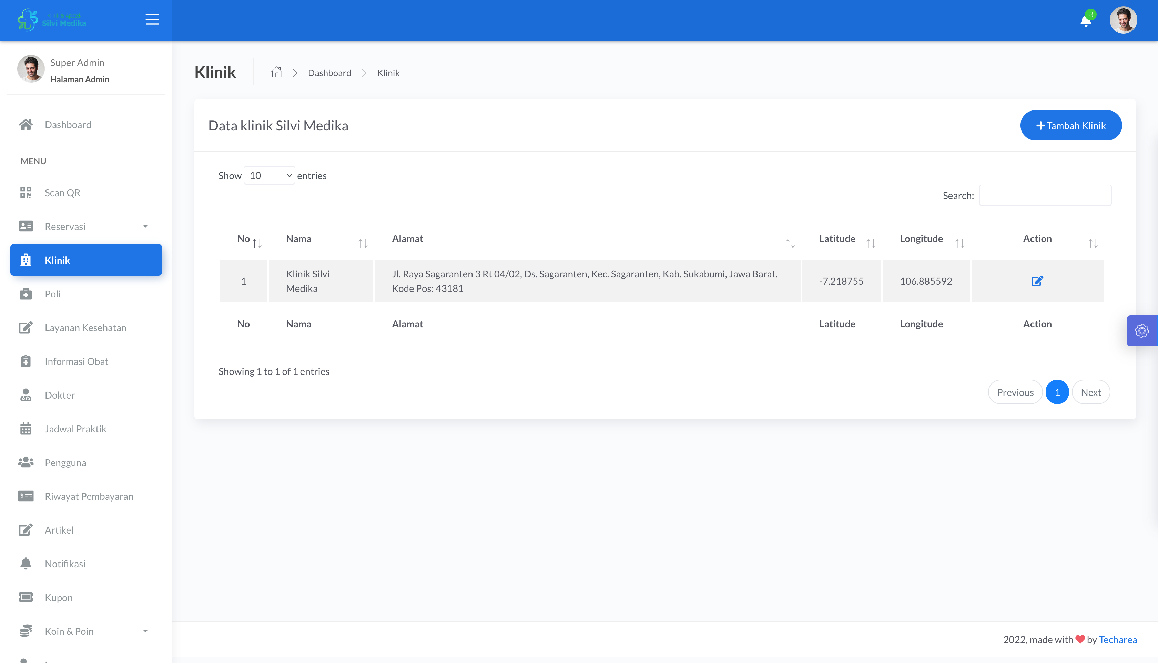
Task: Click the Layanan Kesehatan edit icon
Action: pos(26,327)
